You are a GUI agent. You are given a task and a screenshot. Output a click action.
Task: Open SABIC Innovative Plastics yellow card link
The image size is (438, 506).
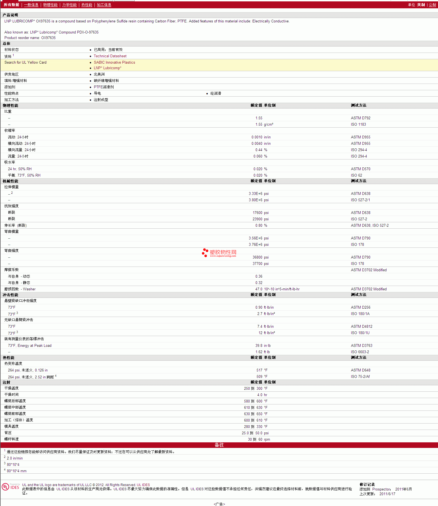click(x=114, y=62)
